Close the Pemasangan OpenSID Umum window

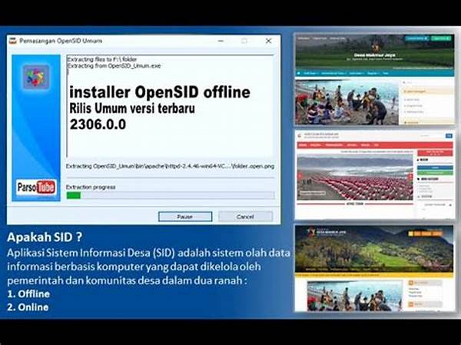click(268, 41)
